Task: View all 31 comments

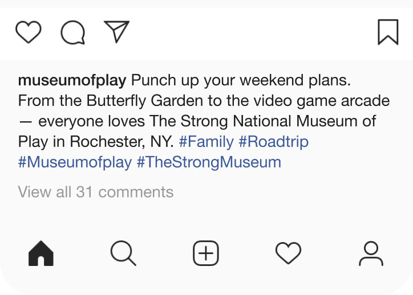Action: click(x=96, y=192)
